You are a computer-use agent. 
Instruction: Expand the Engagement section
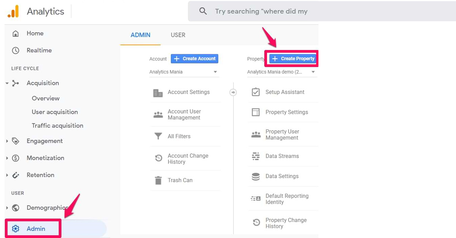click(x=7, y=141)
